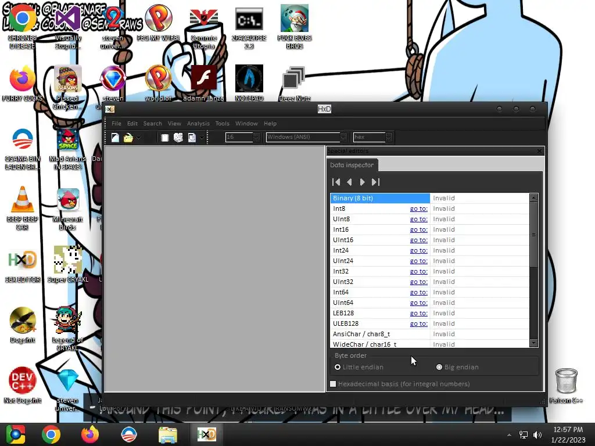Select the Binary (8 bit) row

tap(429, 198)
